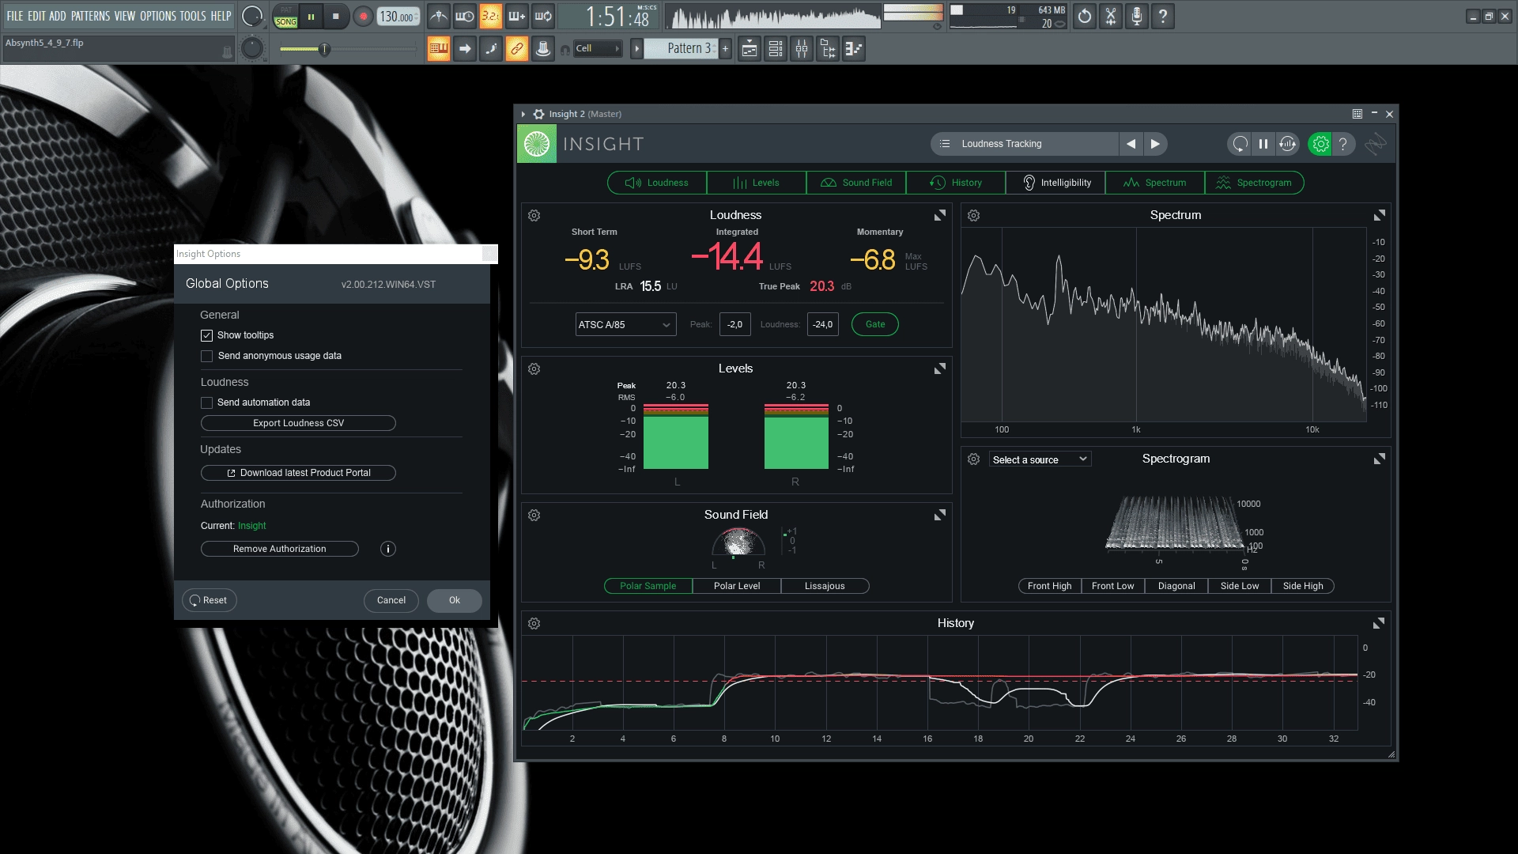1518x854 pixels.
Task: Click the Insight meter bypass icon
Action: tap(1288, 144)
